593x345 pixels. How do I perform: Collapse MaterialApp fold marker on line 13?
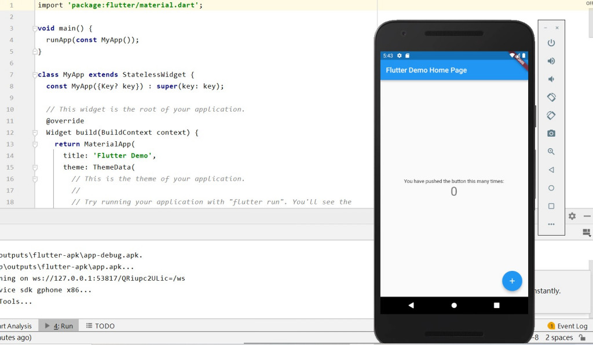[x=35, y=144]
